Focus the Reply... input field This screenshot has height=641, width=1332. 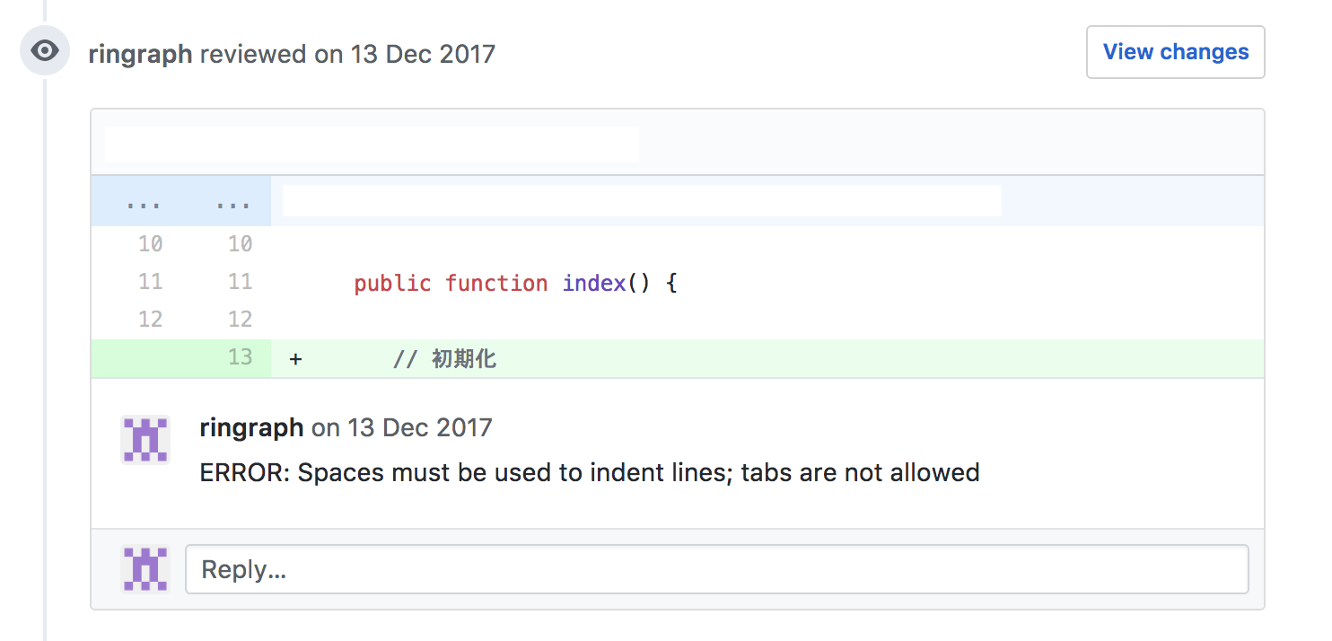(716, 569)
